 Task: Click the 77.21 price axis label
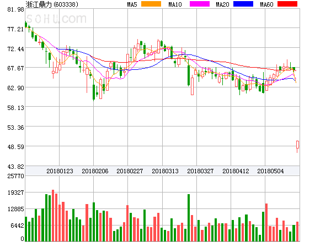click(15, 29)
